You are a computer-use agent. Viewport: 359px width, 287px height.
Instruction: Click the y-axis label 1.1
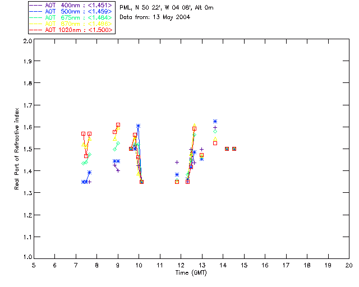click(x=27, y=237)
